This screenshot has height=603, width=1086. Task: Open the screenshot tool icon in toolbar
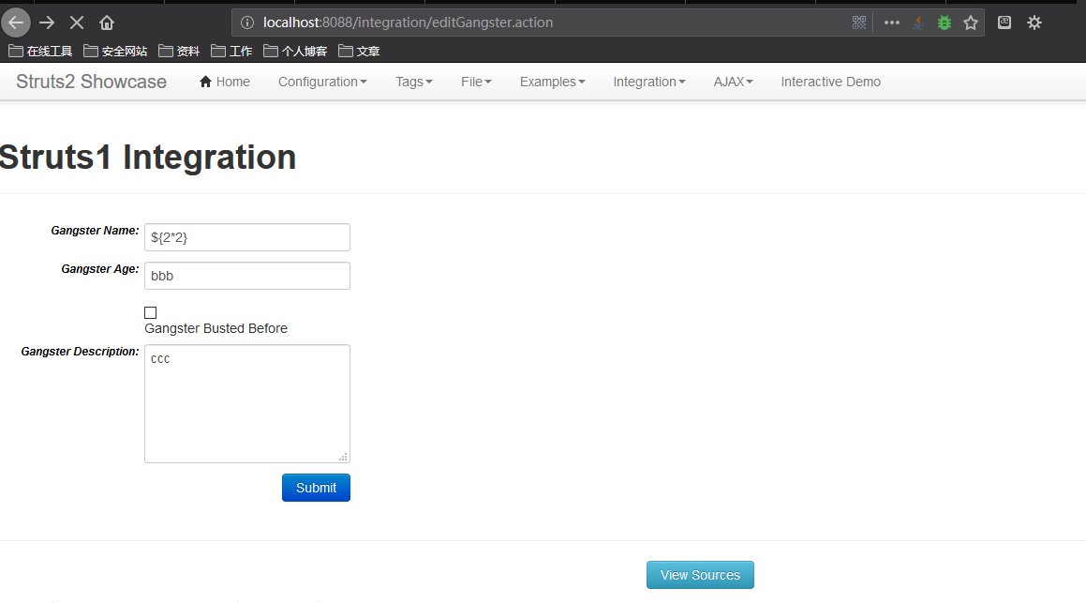[1004, 23]
